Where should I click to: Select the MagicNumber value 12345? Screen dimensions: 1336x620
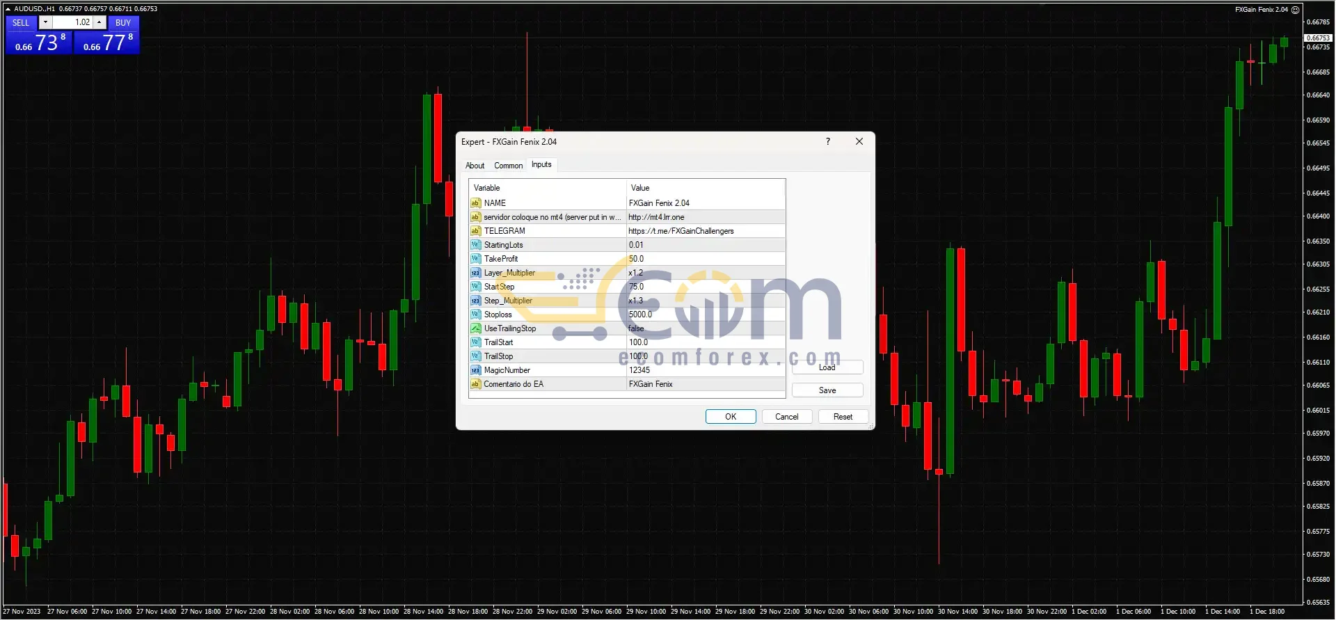pos(639,370)
